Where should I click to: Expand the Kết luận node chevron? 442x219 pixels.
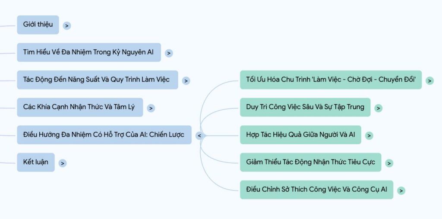(63, 163)
